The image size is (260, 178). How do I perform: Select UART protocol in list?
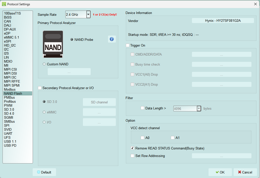[x=18, y=133]
